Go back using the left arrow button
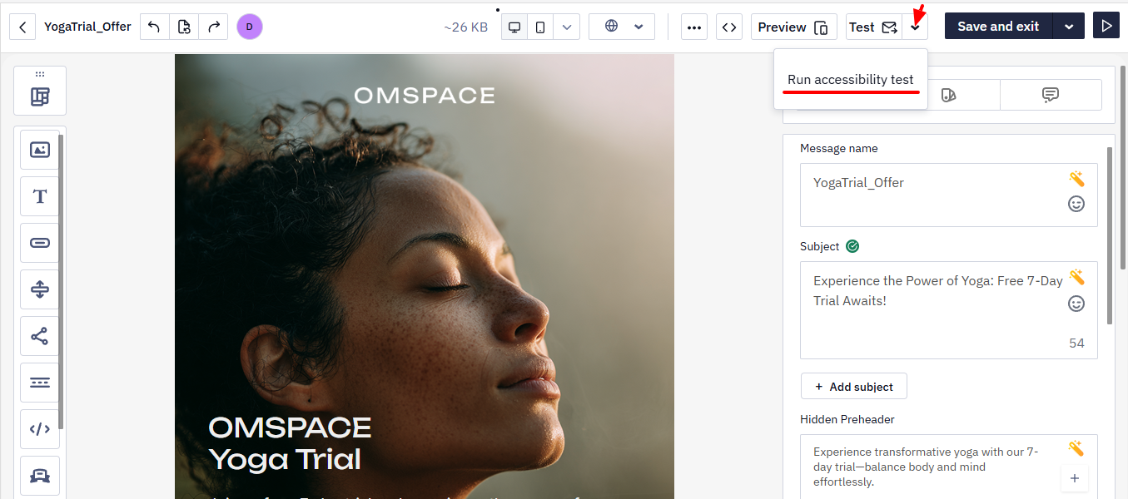1128x499 pixels. click(22, 27)
